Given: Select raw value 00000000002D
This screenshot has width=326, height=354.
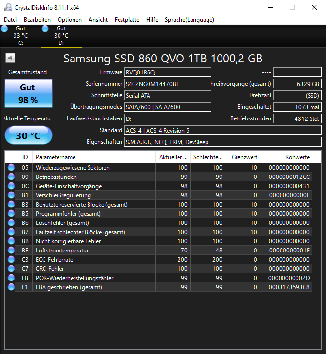Looking at the screenshot, I should click(289, 278).
